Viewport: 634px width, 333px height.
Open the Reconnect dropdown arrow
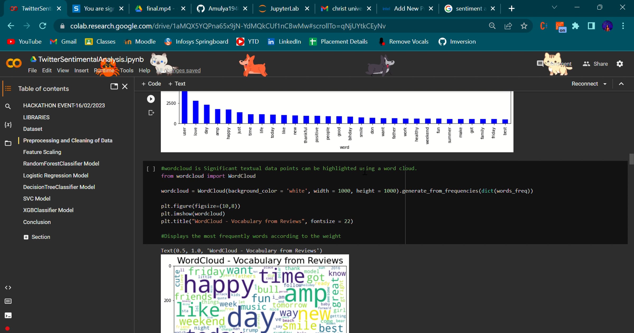[x=605, y=84]
